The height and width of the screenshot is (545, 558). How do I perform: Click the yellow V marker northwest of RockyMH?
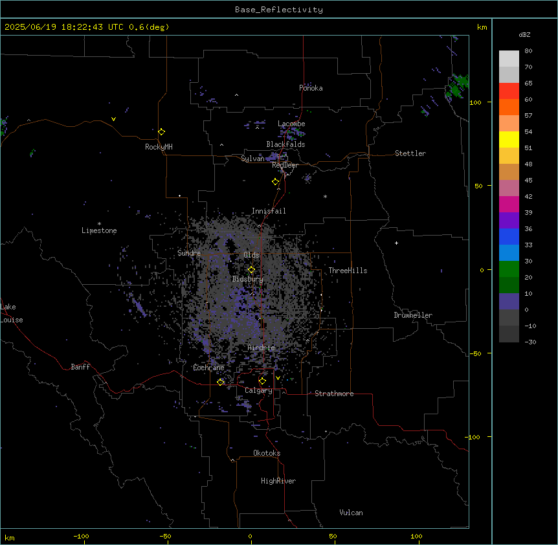(x=113, y=119)
